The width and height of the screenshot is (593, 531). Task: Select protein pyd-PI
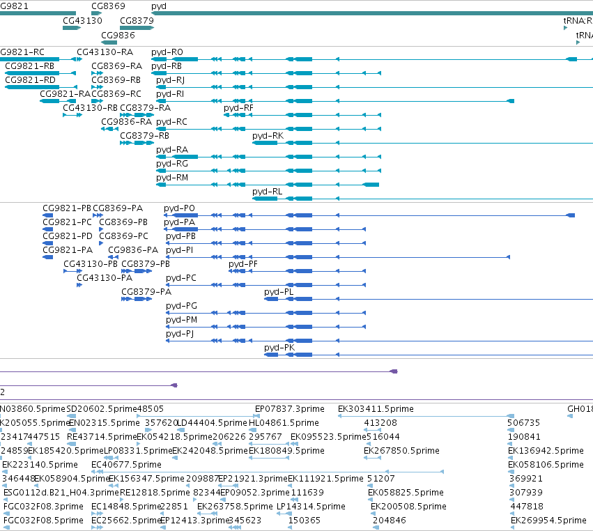click(179, 250)
